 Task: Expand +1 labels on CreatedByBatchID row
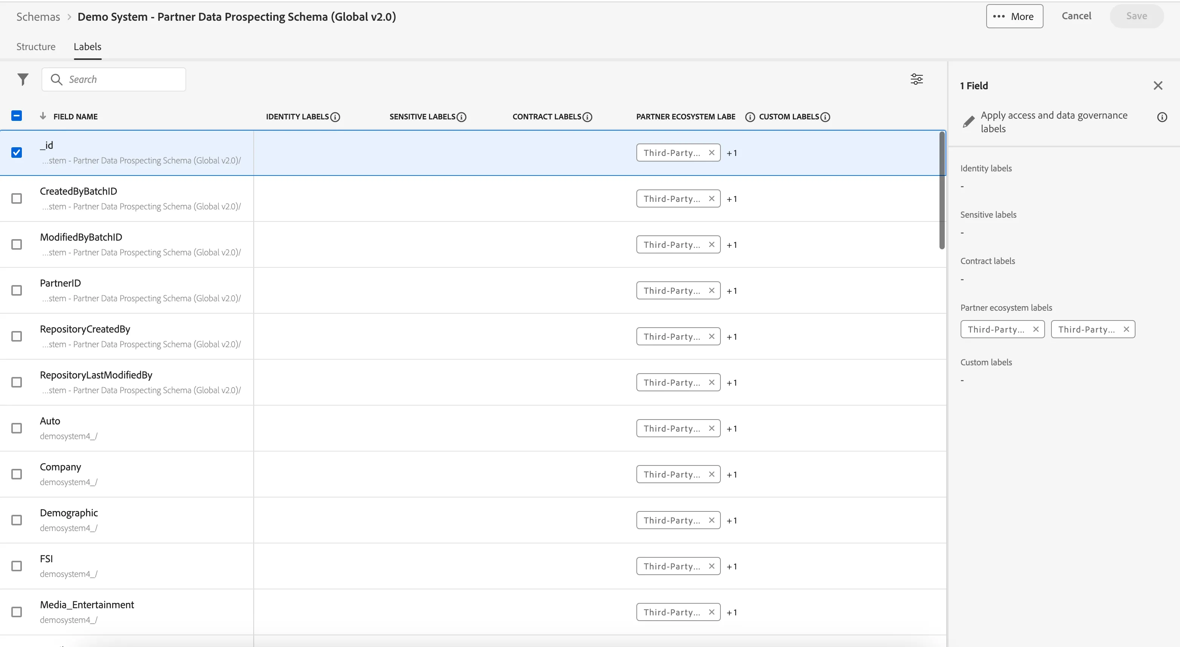point(732,199)
